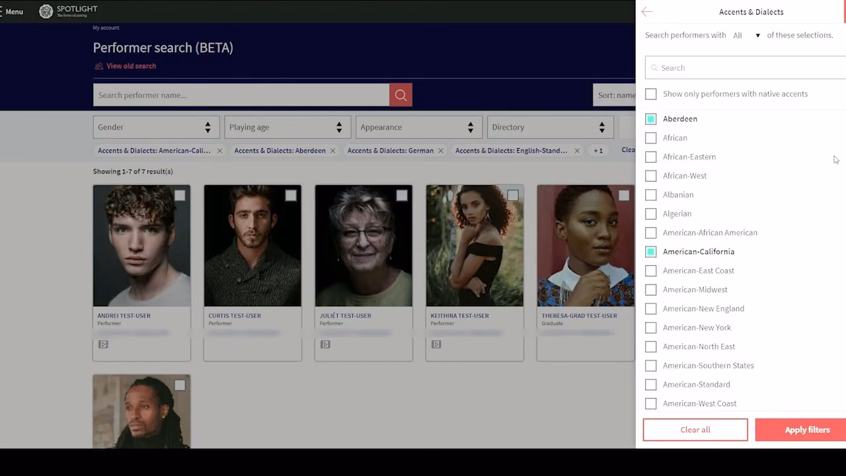This screenshot has height=476, width=846.
Task: Check the American-Southern States accent
Action: (x=651, y=366)
